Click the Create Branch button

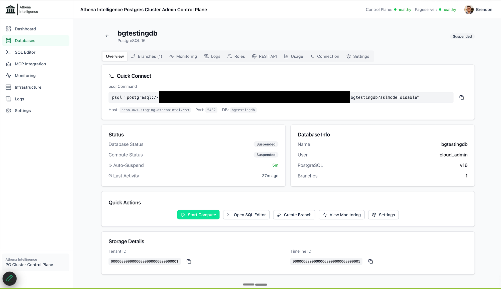[294, 215]
